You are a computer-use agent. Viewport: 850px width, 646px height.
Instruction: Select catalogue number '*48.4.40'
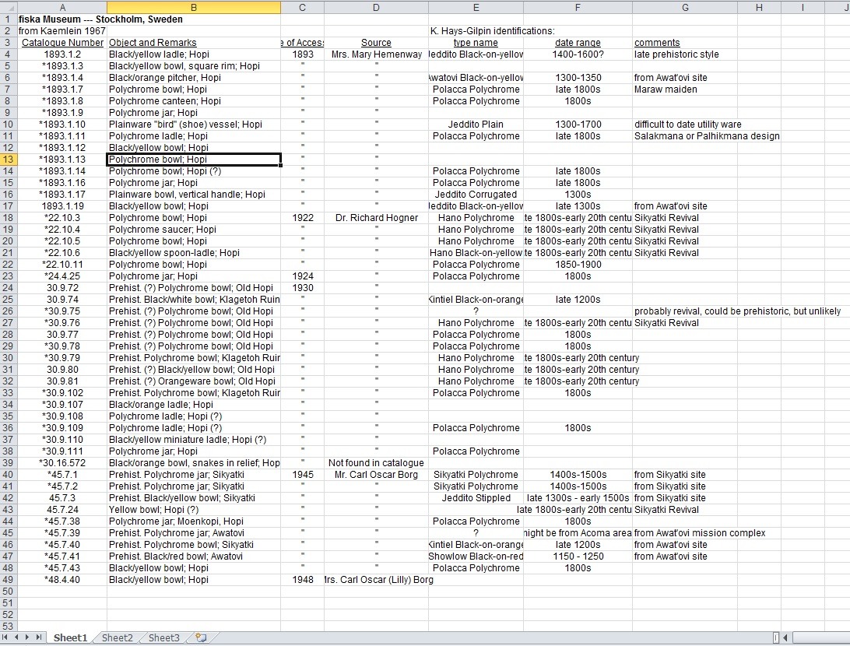(62, 580)
